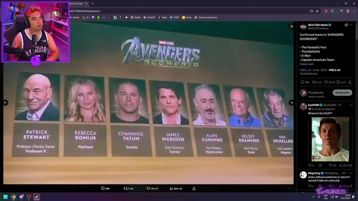This screenshot has width=358, height=201.
Task: Open view analytics icon below the photo
Action: [171, 188]
